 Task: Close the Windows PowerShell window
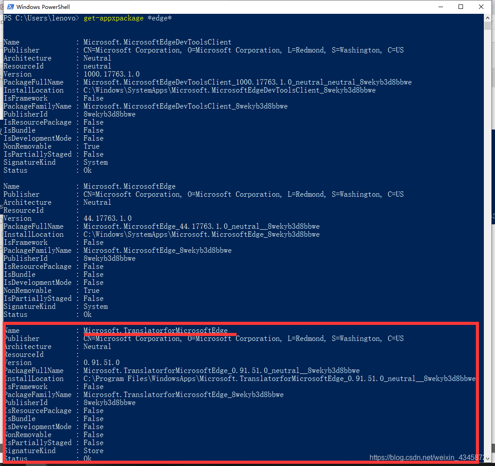tap(481, 7)
